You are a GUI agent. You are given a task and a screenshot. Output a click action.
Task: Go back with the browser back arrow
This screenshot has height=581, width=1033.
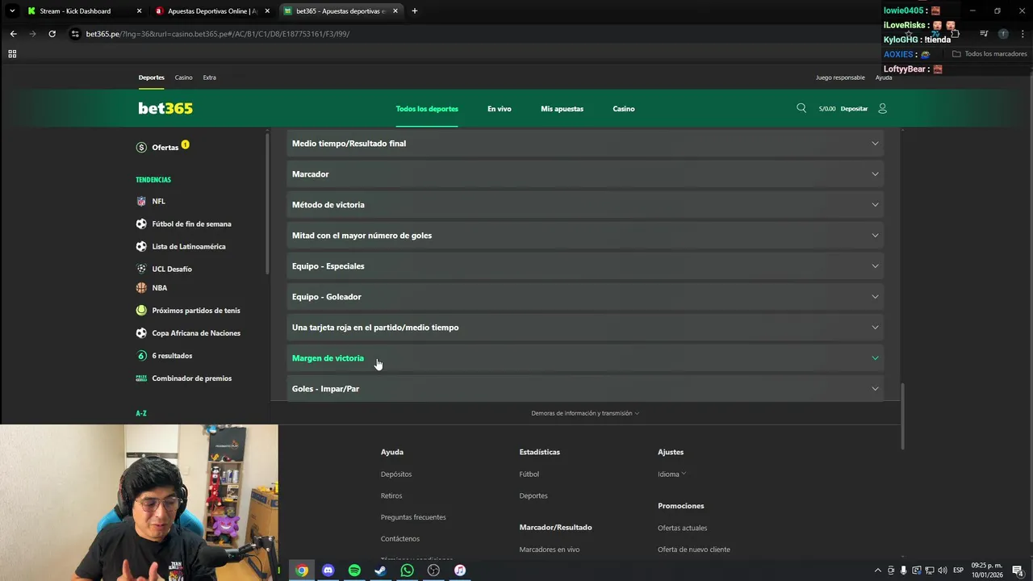point(13,34)
